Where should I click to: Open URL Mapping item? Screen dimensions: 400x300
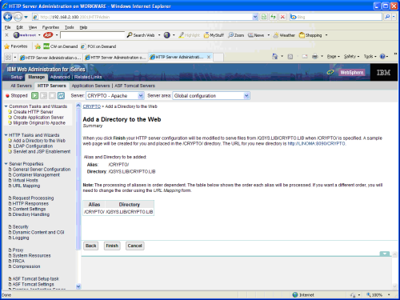click(26, 186)
